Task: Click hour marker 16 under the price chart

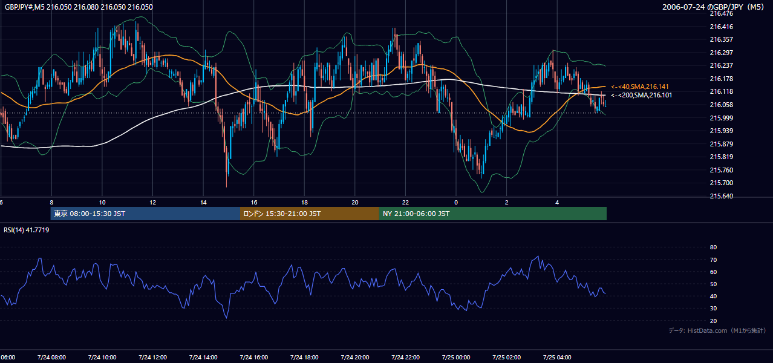Action: click(254, 203)
